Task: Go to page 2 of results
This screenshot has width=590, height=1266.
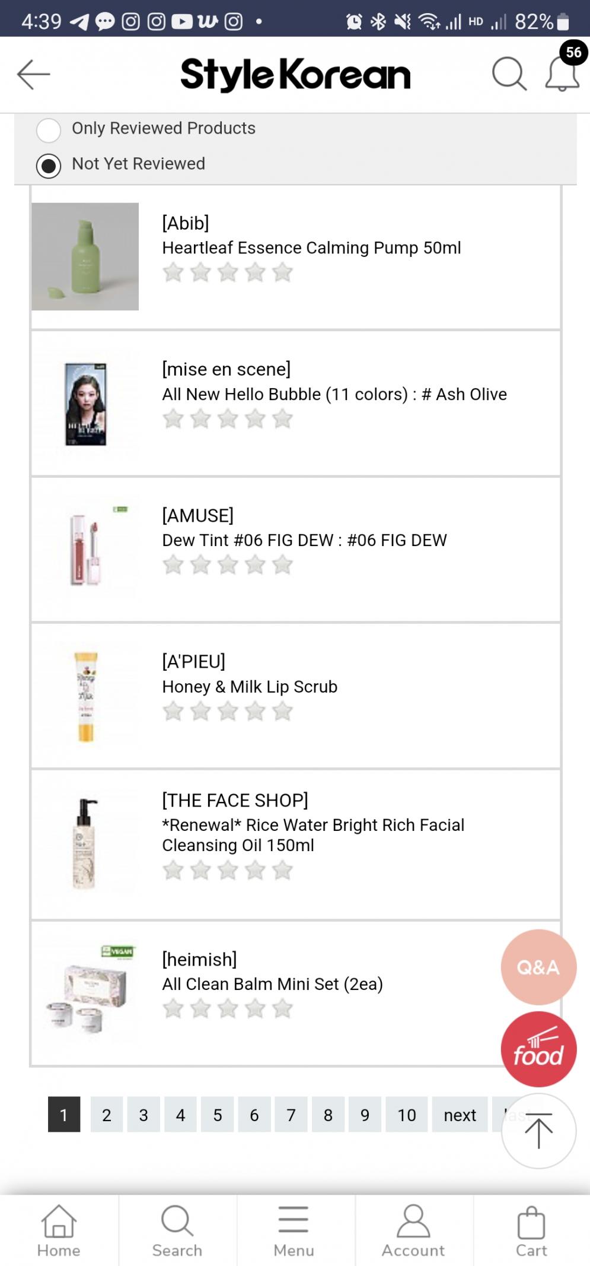Action: pyautogui.click(x=107, y=1115)
